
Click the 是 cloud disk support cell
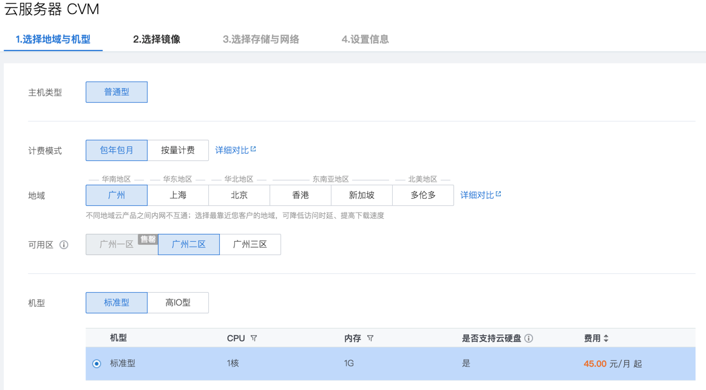tap(466, 363)
